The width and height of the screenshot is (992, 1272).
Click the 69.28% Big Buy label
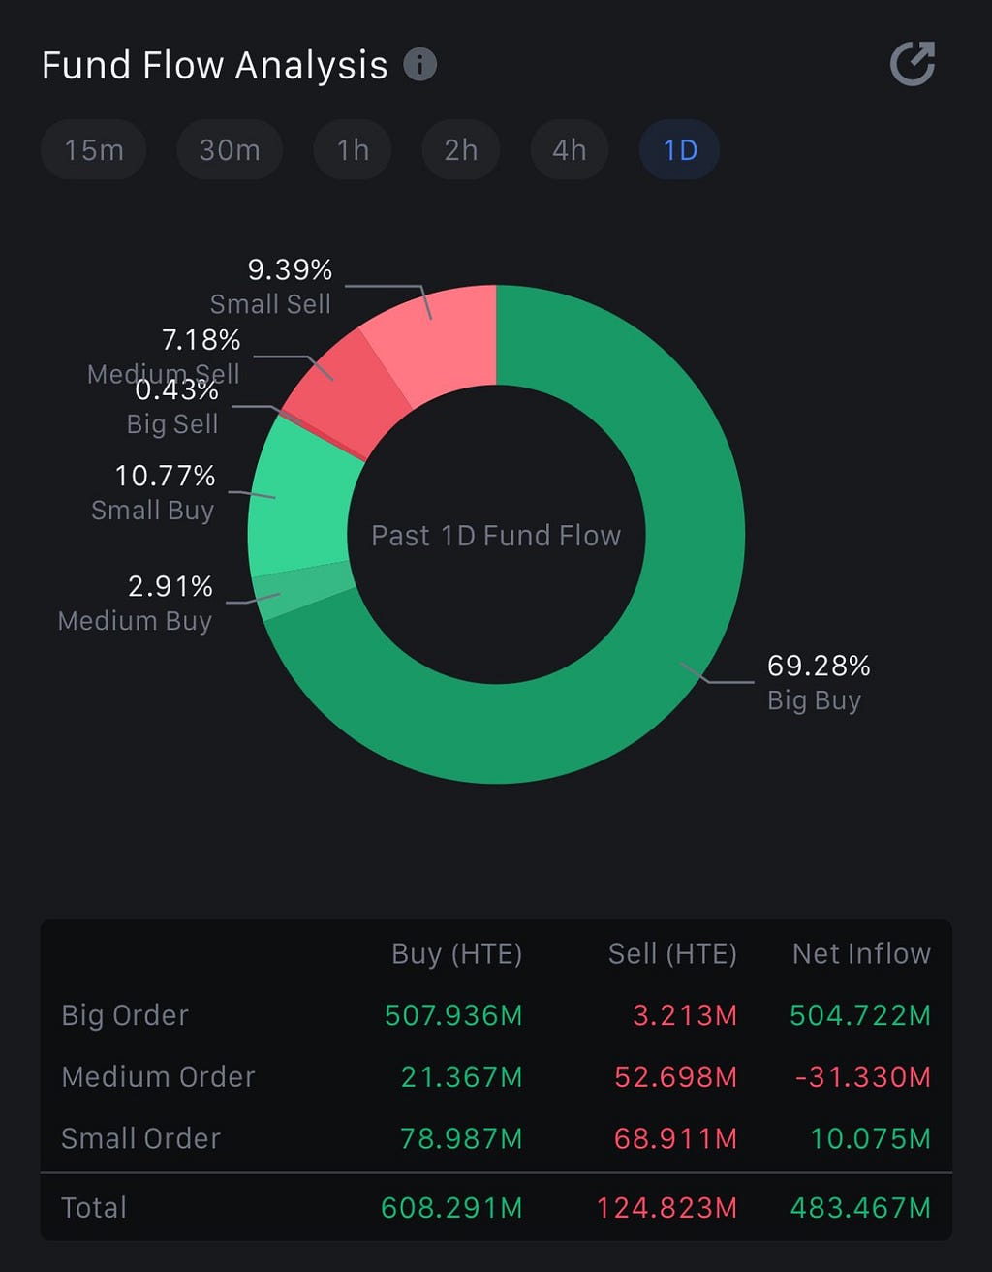coord(819,683)
